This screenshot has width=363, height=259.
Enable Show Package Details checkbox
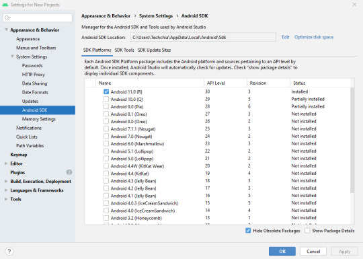click(x=307, y=231)
